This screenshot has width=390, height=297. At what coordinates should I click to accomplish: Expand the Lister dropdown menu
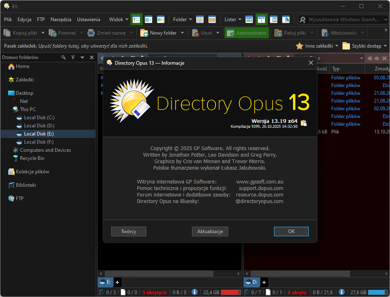point(233,20)
